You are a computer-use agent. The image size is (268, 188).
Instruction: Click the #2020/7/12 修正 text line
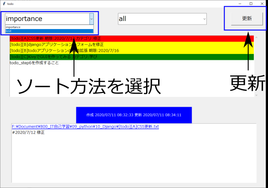(x=29, y=133)
